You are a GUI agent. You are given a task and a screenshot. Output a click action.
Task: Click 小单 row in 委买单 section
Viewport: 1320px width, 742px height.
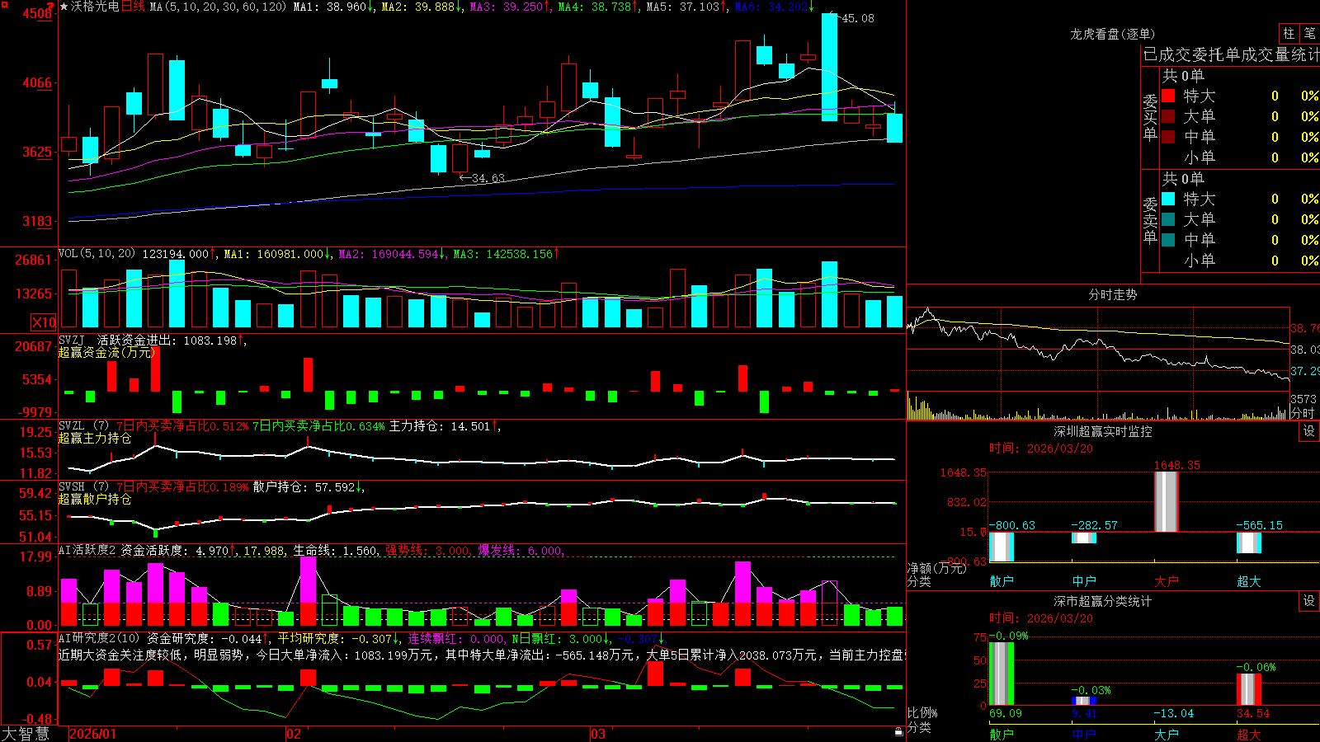1240,157
